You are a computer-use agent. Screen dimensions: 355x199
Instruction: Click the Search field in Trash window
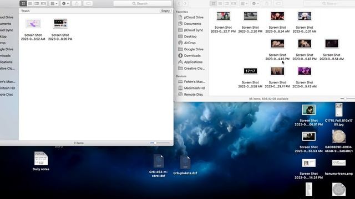(x=142, y=3)
